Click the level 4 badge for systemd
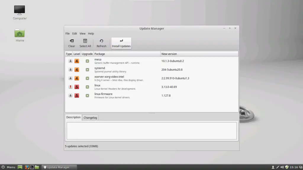Image resolution: width=303 pixels, height=170 pixels. point(77,70)
